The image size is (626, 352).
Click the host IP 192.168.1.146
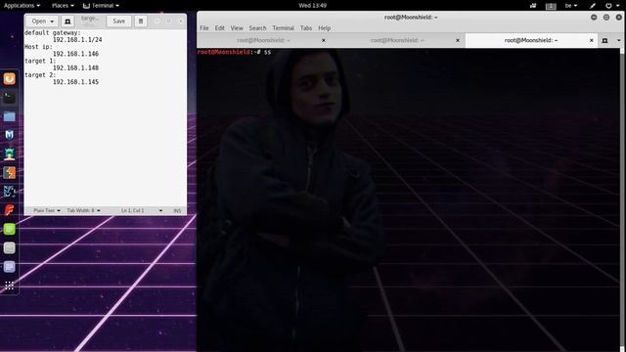(x=76, y=54)
